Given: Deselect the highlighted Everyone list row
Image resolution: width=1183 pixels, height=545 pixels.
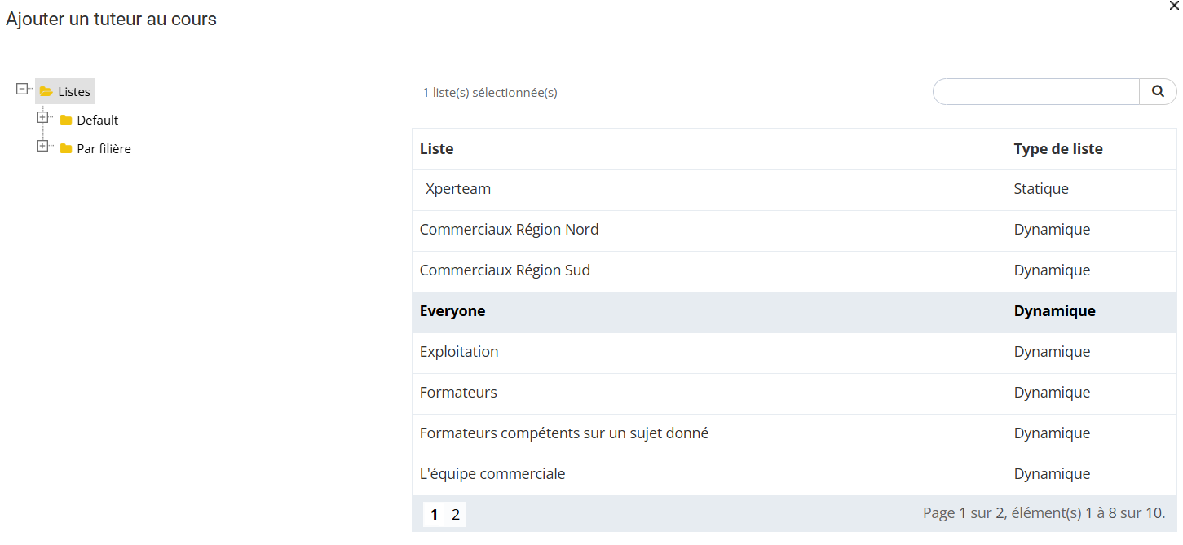Looking at the screenshot, I should [452, 311].
